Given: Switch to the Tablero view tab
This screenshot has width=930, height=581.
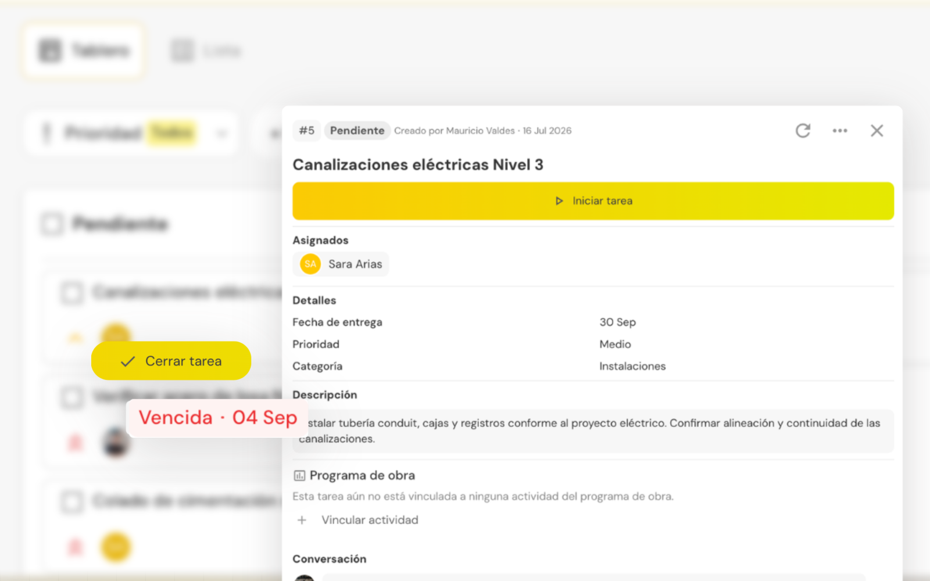Looking at the screenshot, I should point(83,51).
